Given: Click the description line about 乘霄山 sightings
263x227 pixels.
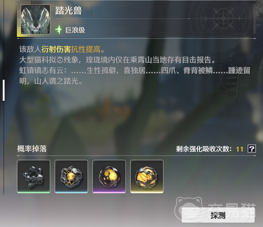Looking at the screenshot, I should click(x=117, y=60).
